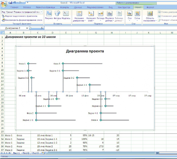Open the Оси axes options
This screenshot has width=177, height=159.
130,16
